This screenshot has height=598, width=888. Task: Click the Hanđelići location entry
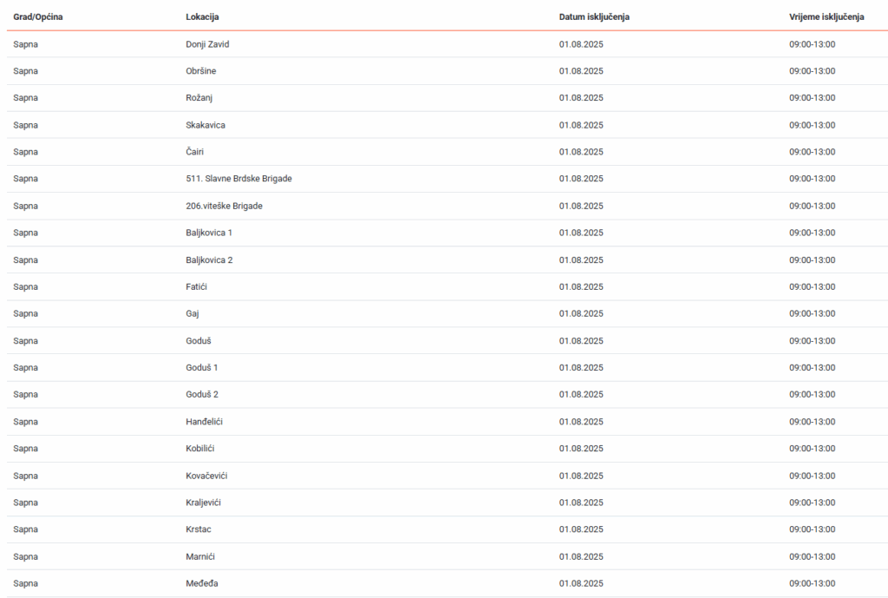(x=205, y=421)
